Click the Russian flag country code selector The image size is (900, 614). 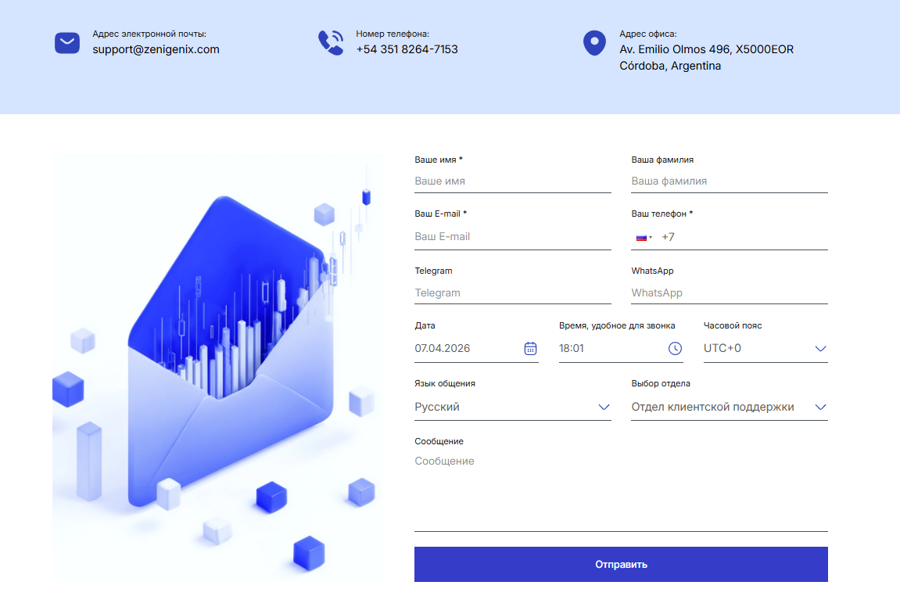click(644, 238)
